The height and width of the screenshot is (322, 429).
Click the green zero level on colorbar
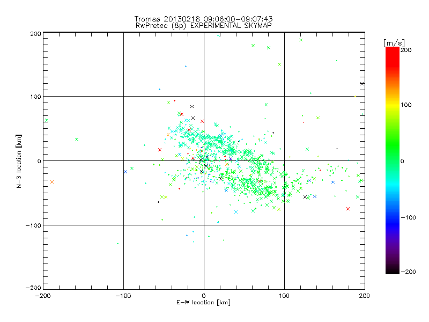pyautogui.click(x=393, y=160)
